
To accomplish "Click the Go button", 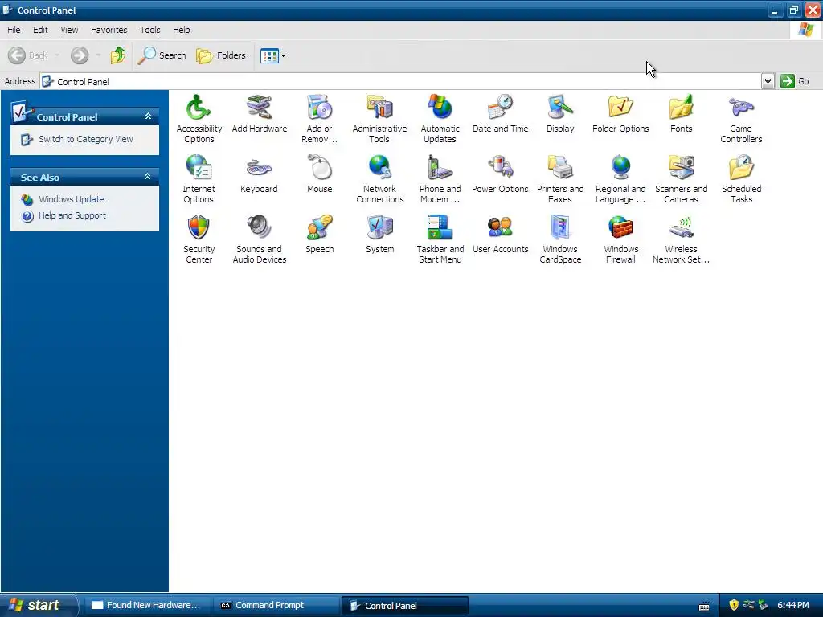I will click(795, 81).
